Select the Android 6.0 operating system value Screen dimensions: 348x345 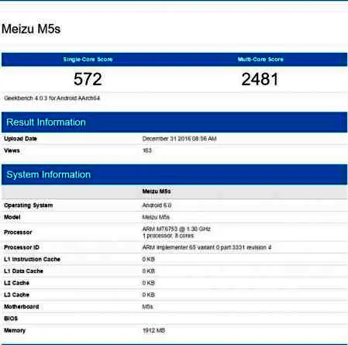click(x=157, y=205)
